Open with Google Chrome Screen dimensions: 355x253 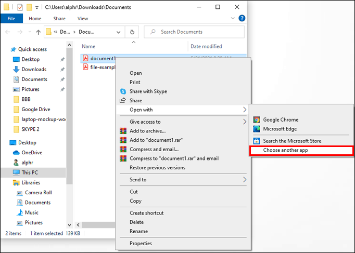coord(301,119)
